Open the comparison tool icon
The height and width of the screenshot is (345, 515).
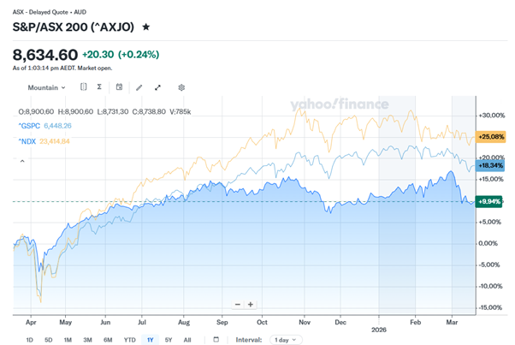pyautogui.click(x=84, y=87)
